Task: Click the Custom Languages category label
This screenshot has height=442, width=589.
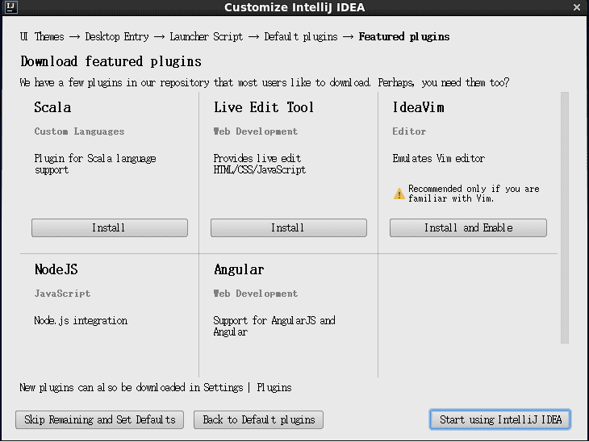Action: tap(79, 131)
